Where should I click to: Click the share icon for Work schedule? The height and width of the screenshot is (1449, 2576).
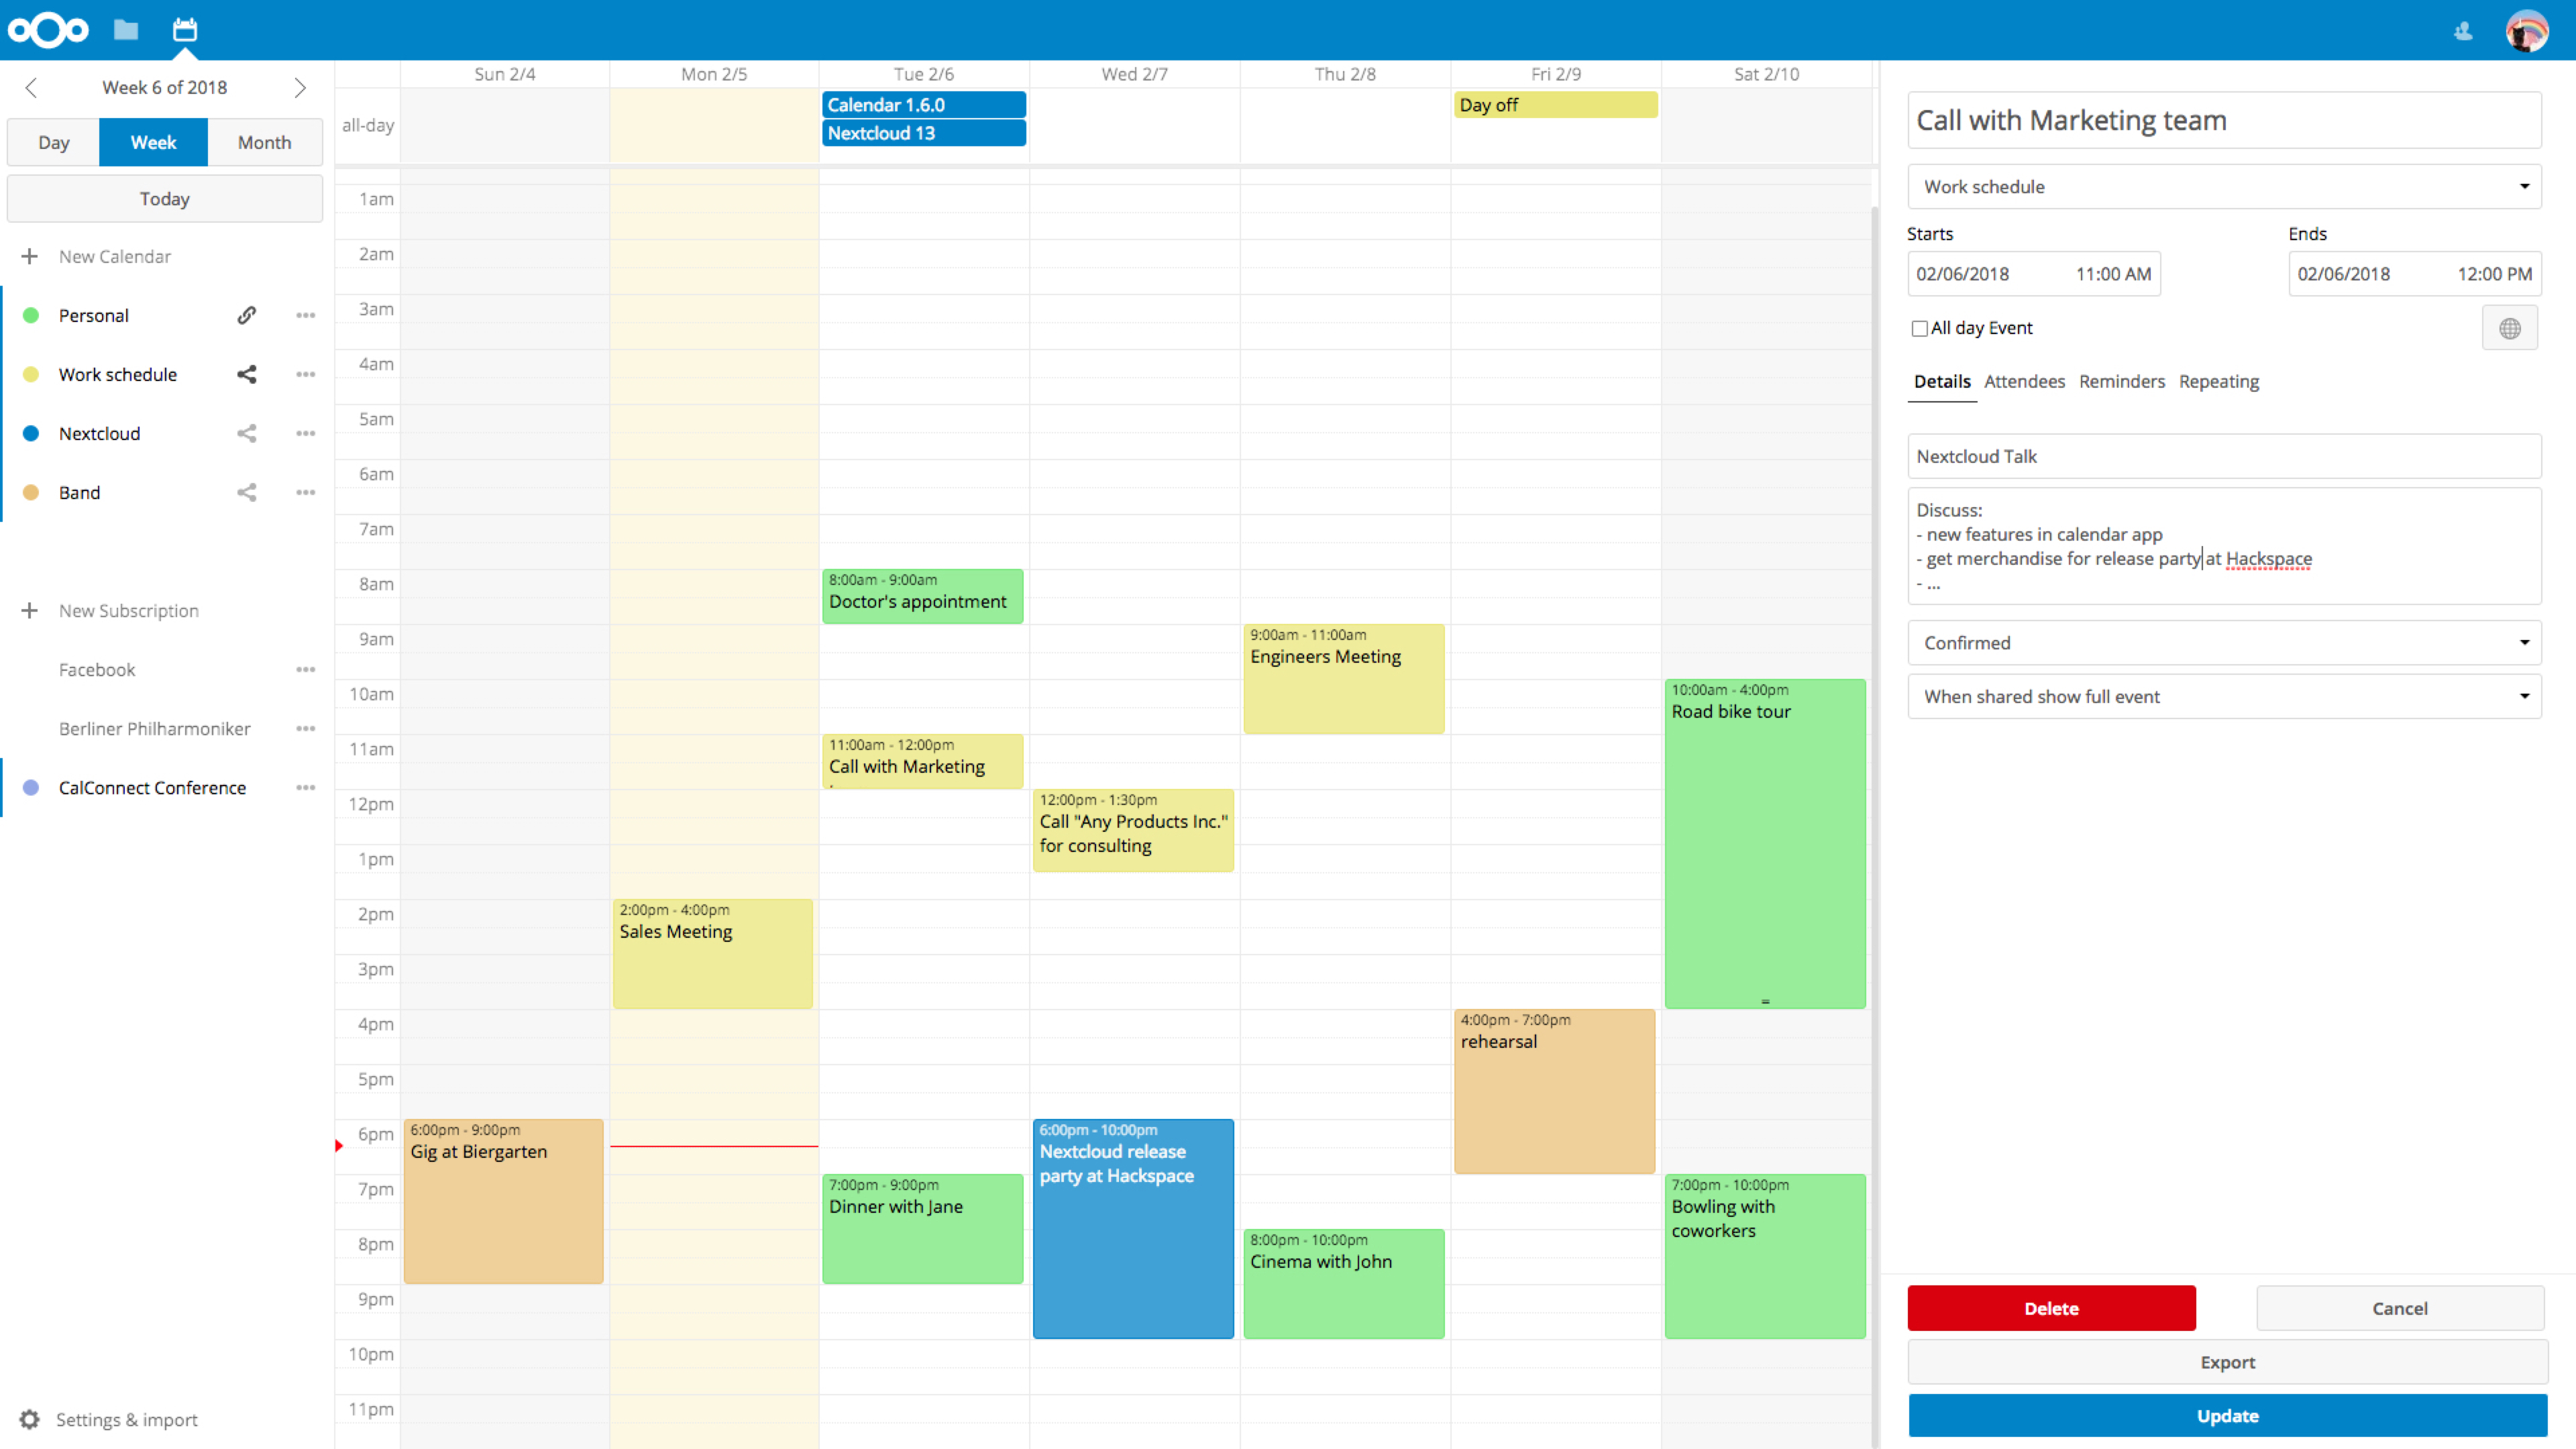(246, 373)
